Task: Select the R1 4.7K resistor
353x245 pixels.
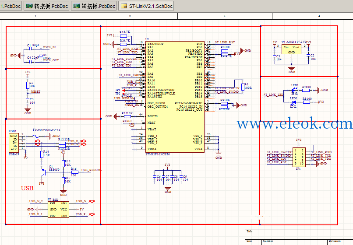Action: [124, 36]
